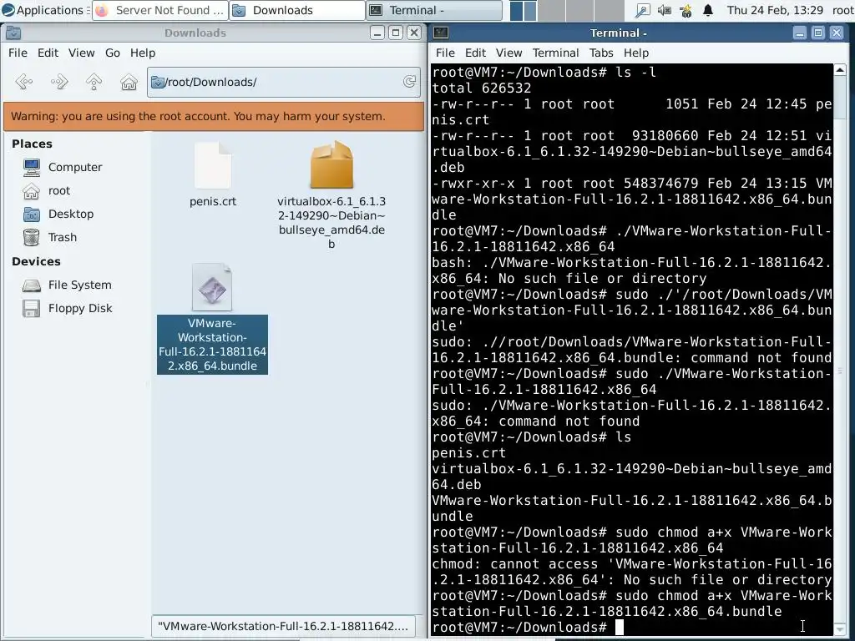Open the volume control tray icon
This screenshot has width=855, height=641.
coord(664,10)
